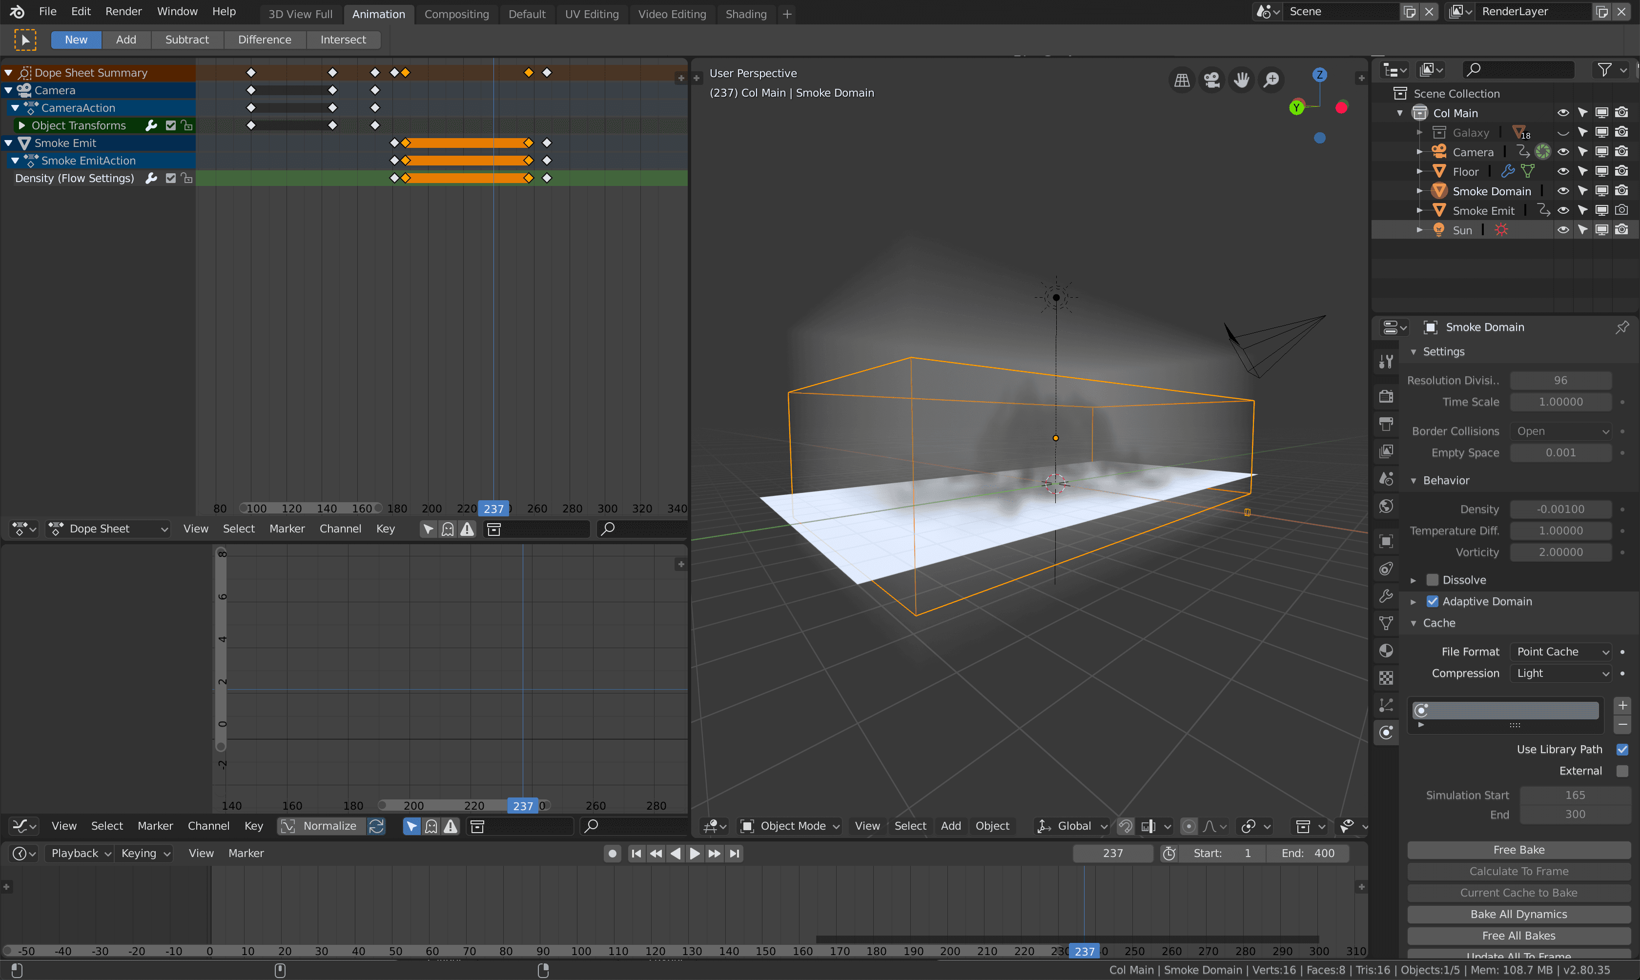Screen dimensions: 1640x980
Task: Disable the Adaptive Domain checkbox
Action: pos(1432,602)
